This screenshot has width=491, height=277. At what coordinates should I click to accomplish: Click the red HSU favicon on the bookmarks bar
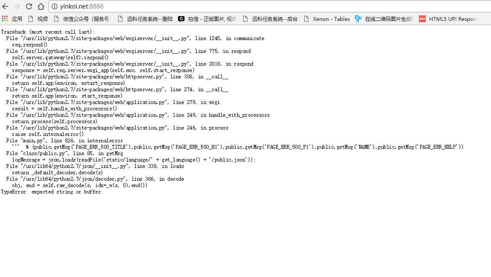tap(422, 18)
